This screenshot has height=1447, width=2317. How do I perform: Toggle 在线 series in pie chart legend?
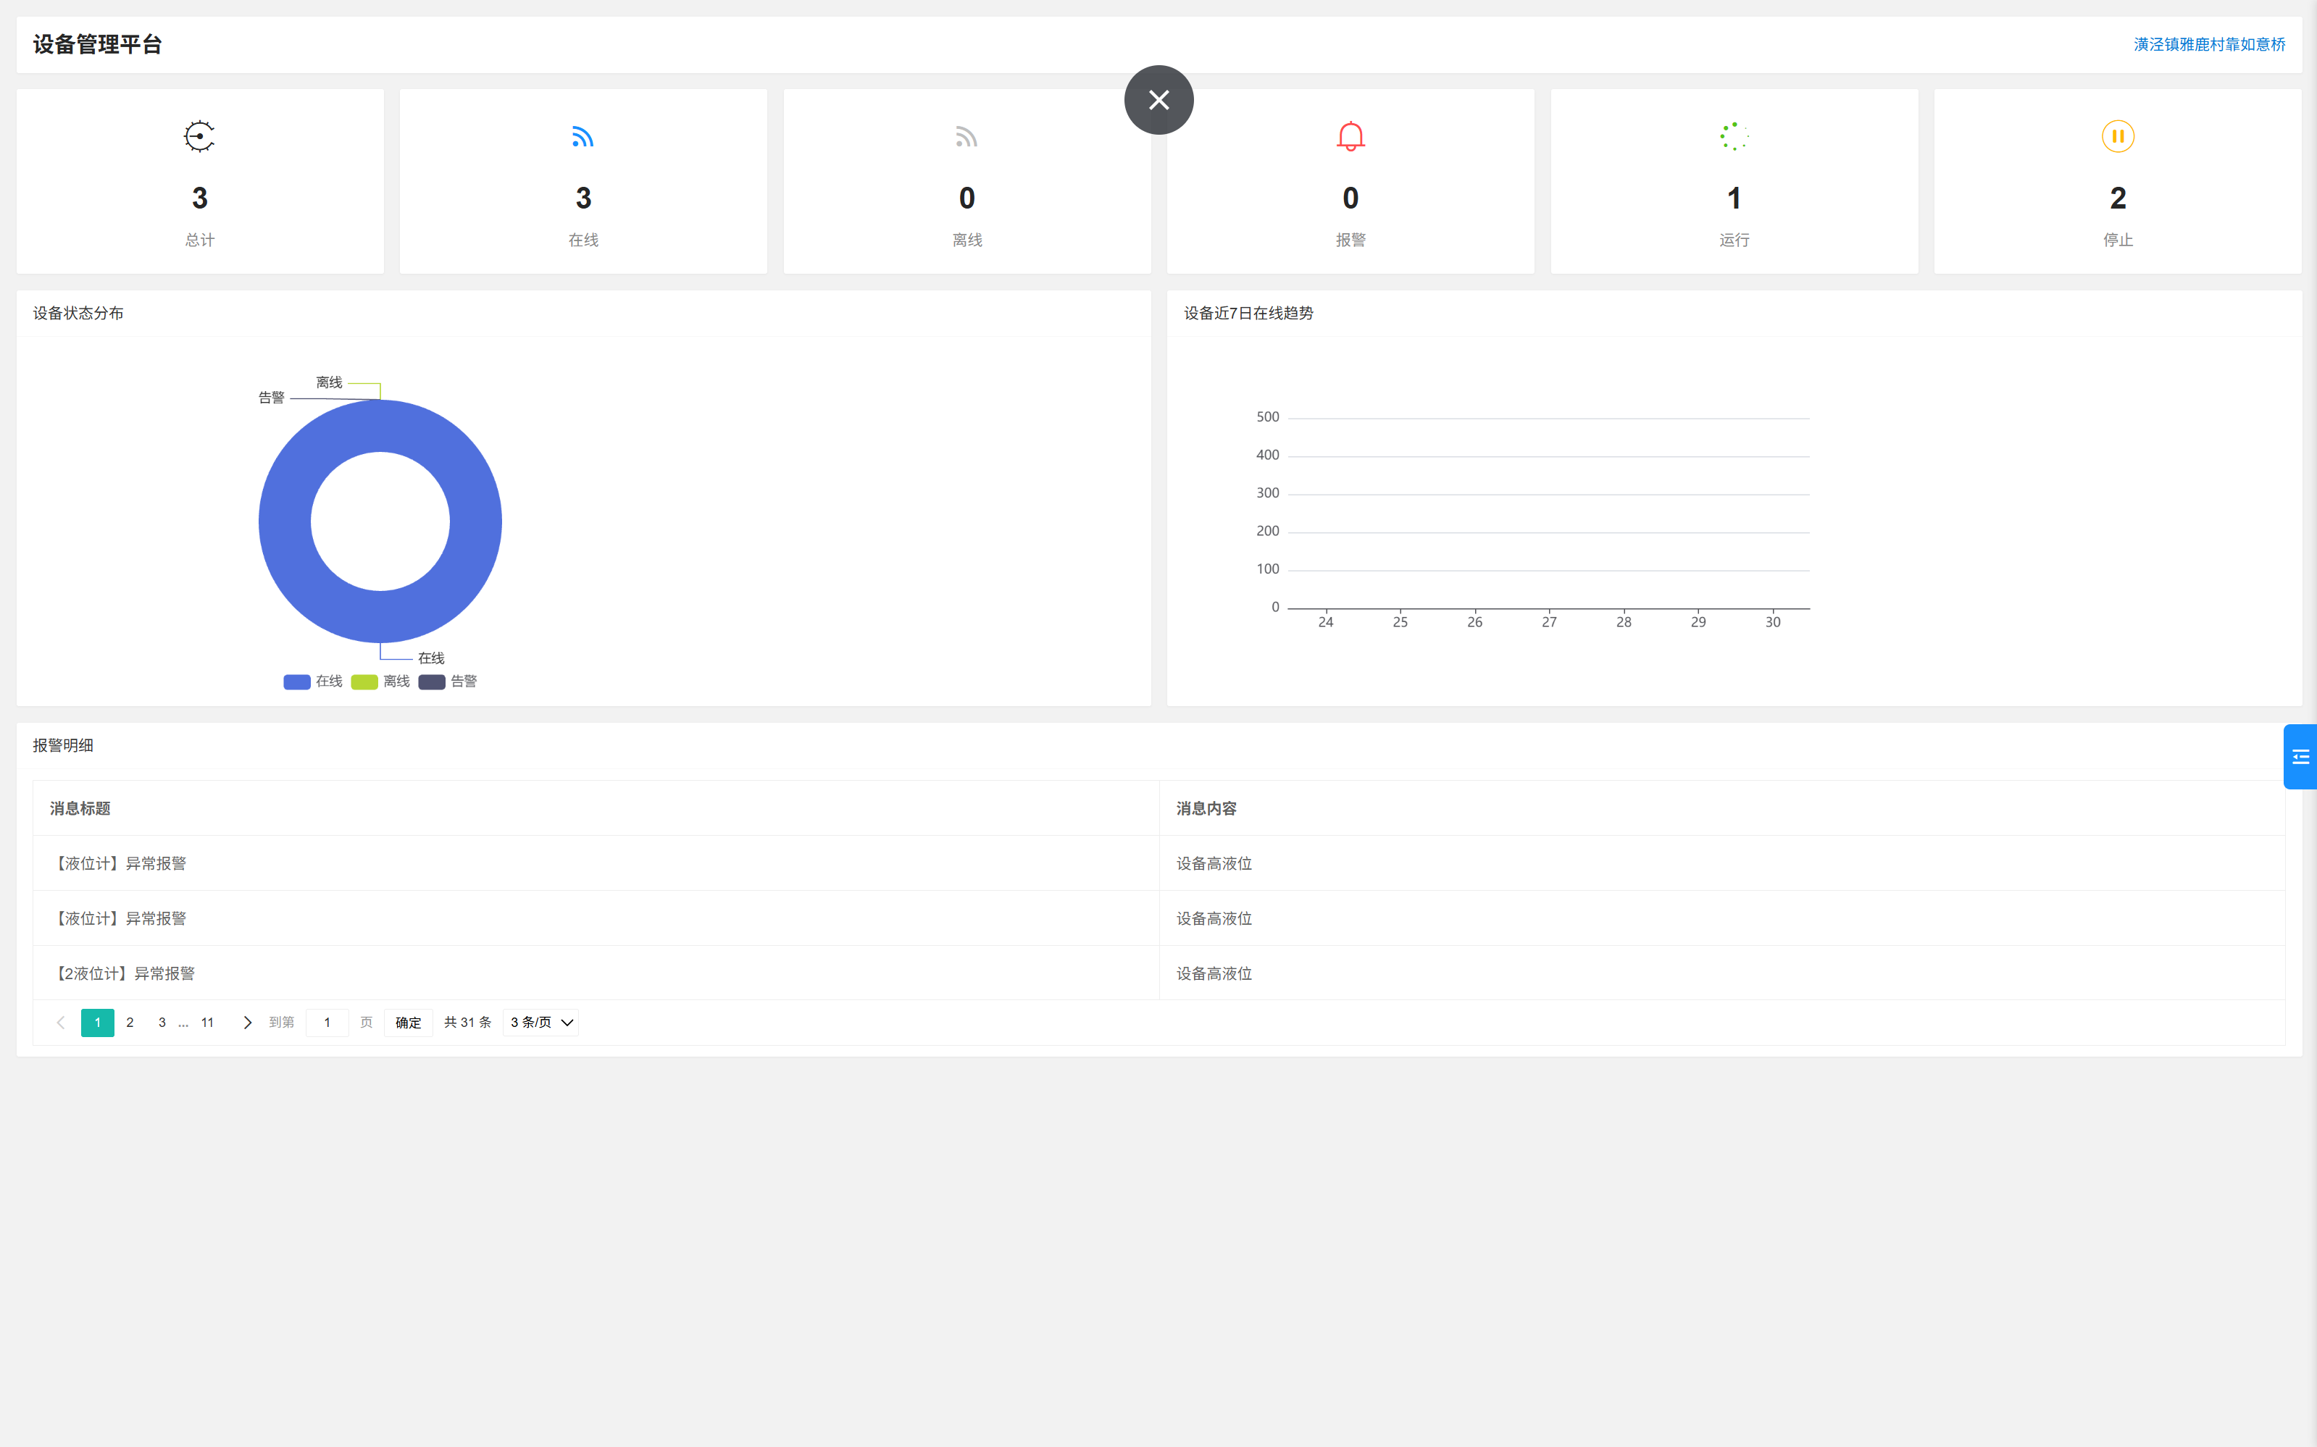(313, 681)
